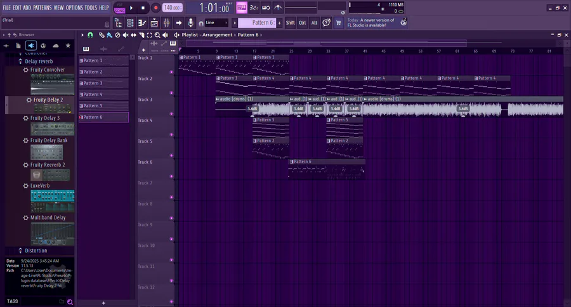This screenshot has width=571, height=307.
Task: Show current project files in Browser
Action: point(18,46)
